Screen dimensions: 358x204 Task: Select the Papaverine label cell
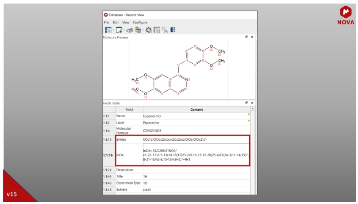(196, 123)
